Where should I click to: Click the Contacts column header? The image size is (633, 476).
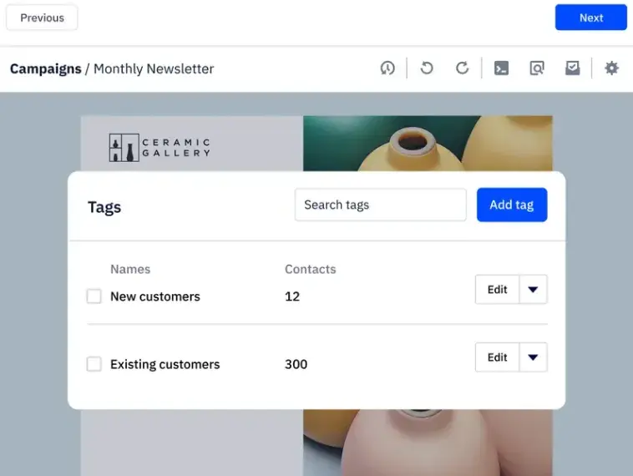311,269
